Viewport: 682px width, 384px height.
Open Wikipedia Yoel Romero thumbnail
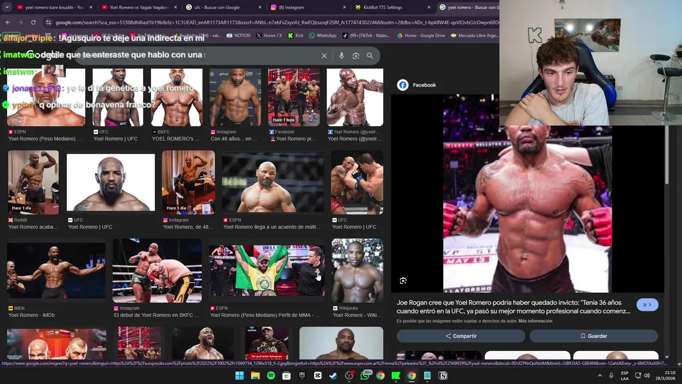[x=357, y=270]
